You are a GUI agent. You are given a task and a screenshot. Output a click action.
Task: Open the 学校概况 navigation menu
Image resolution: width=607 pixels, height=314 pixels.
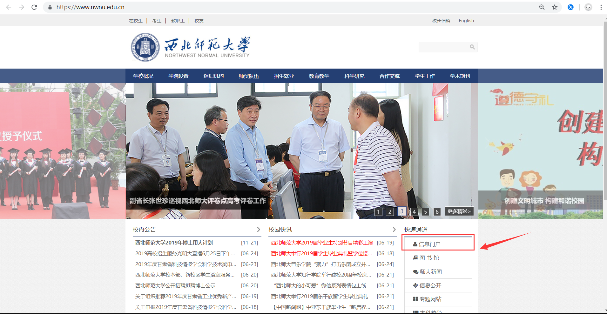click(x=143, y=76)
